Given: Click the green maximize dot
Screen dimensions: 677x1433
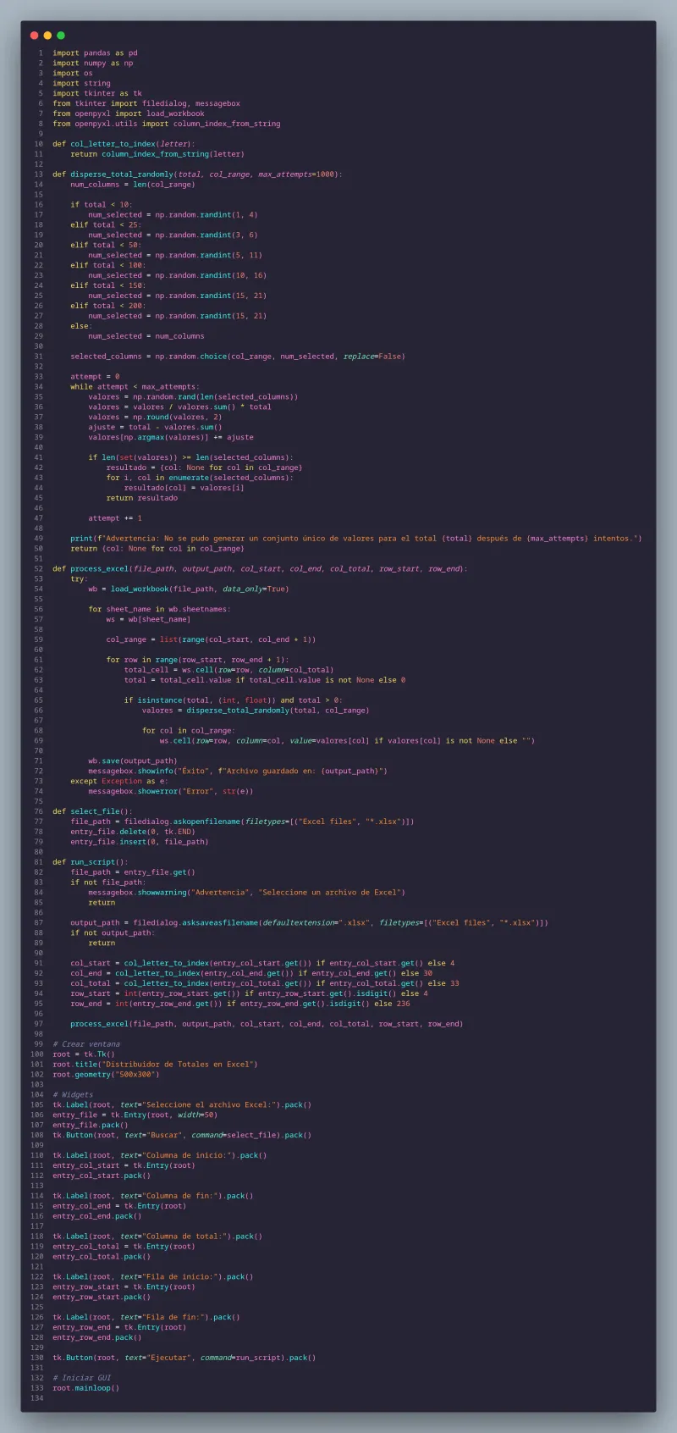Looking at the screenshot, I should click(60, 36).
